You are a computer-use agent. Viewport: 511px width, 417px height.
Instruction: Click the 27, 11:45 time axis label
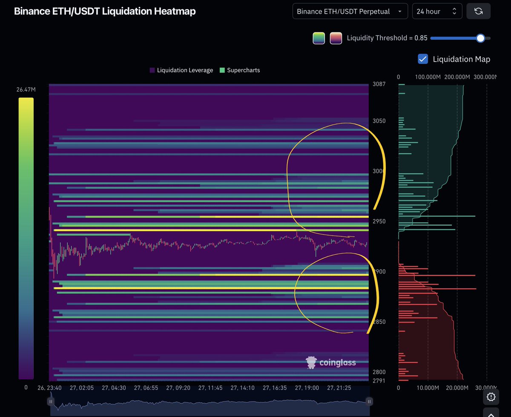210,388
